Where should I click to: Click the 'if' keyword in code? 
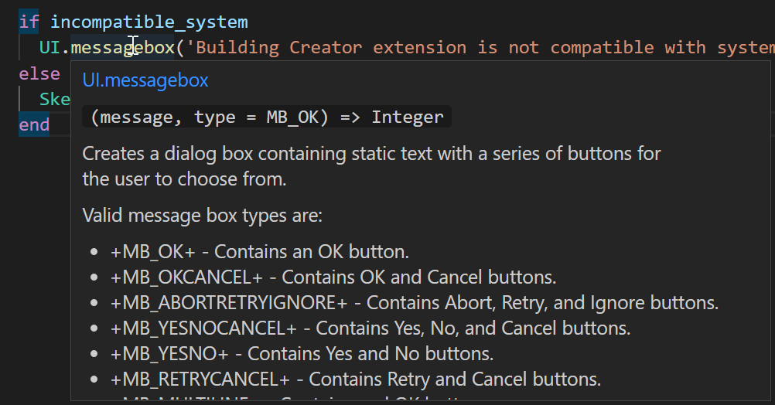[29, 22]
